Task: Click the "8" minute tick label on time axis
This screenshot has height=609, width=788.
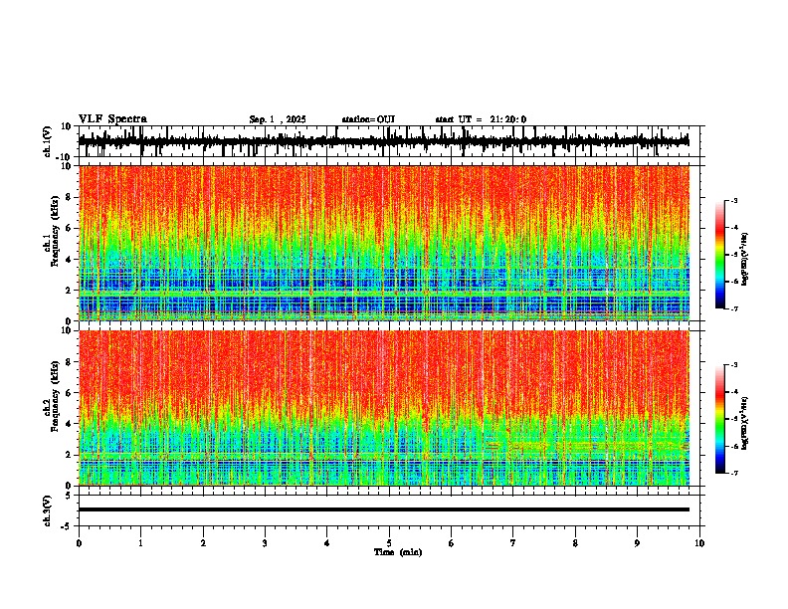Action: pos(575,543)
